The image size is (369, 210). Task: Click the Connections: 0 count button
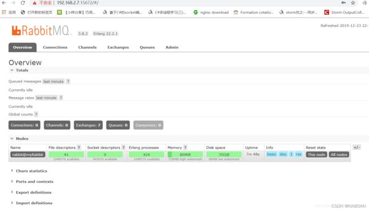coord(24,125)
